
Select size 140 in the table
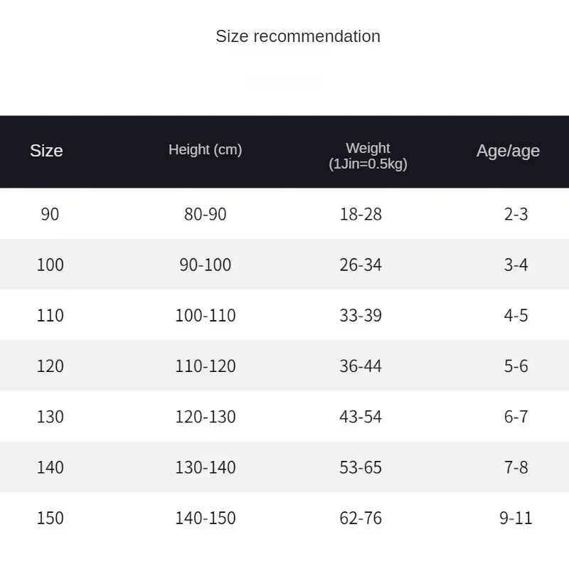(x=50, y=467)
